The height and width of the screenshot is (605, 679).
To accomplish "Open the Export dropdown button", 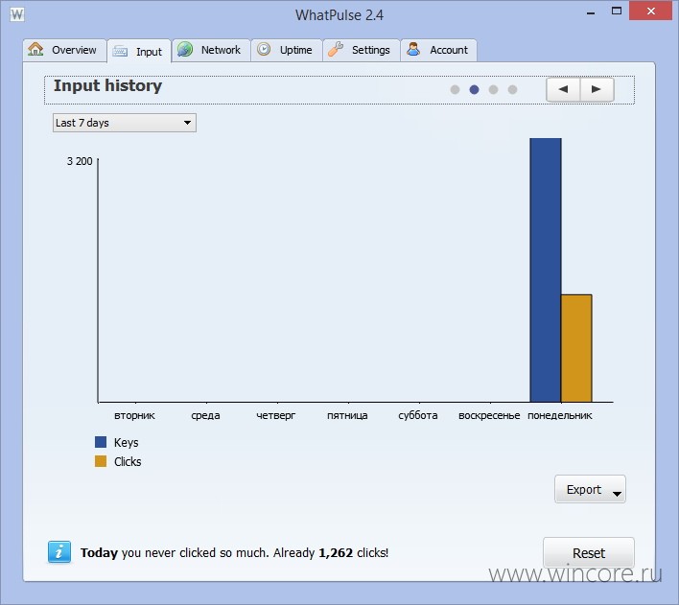I will tap(590, 489).
